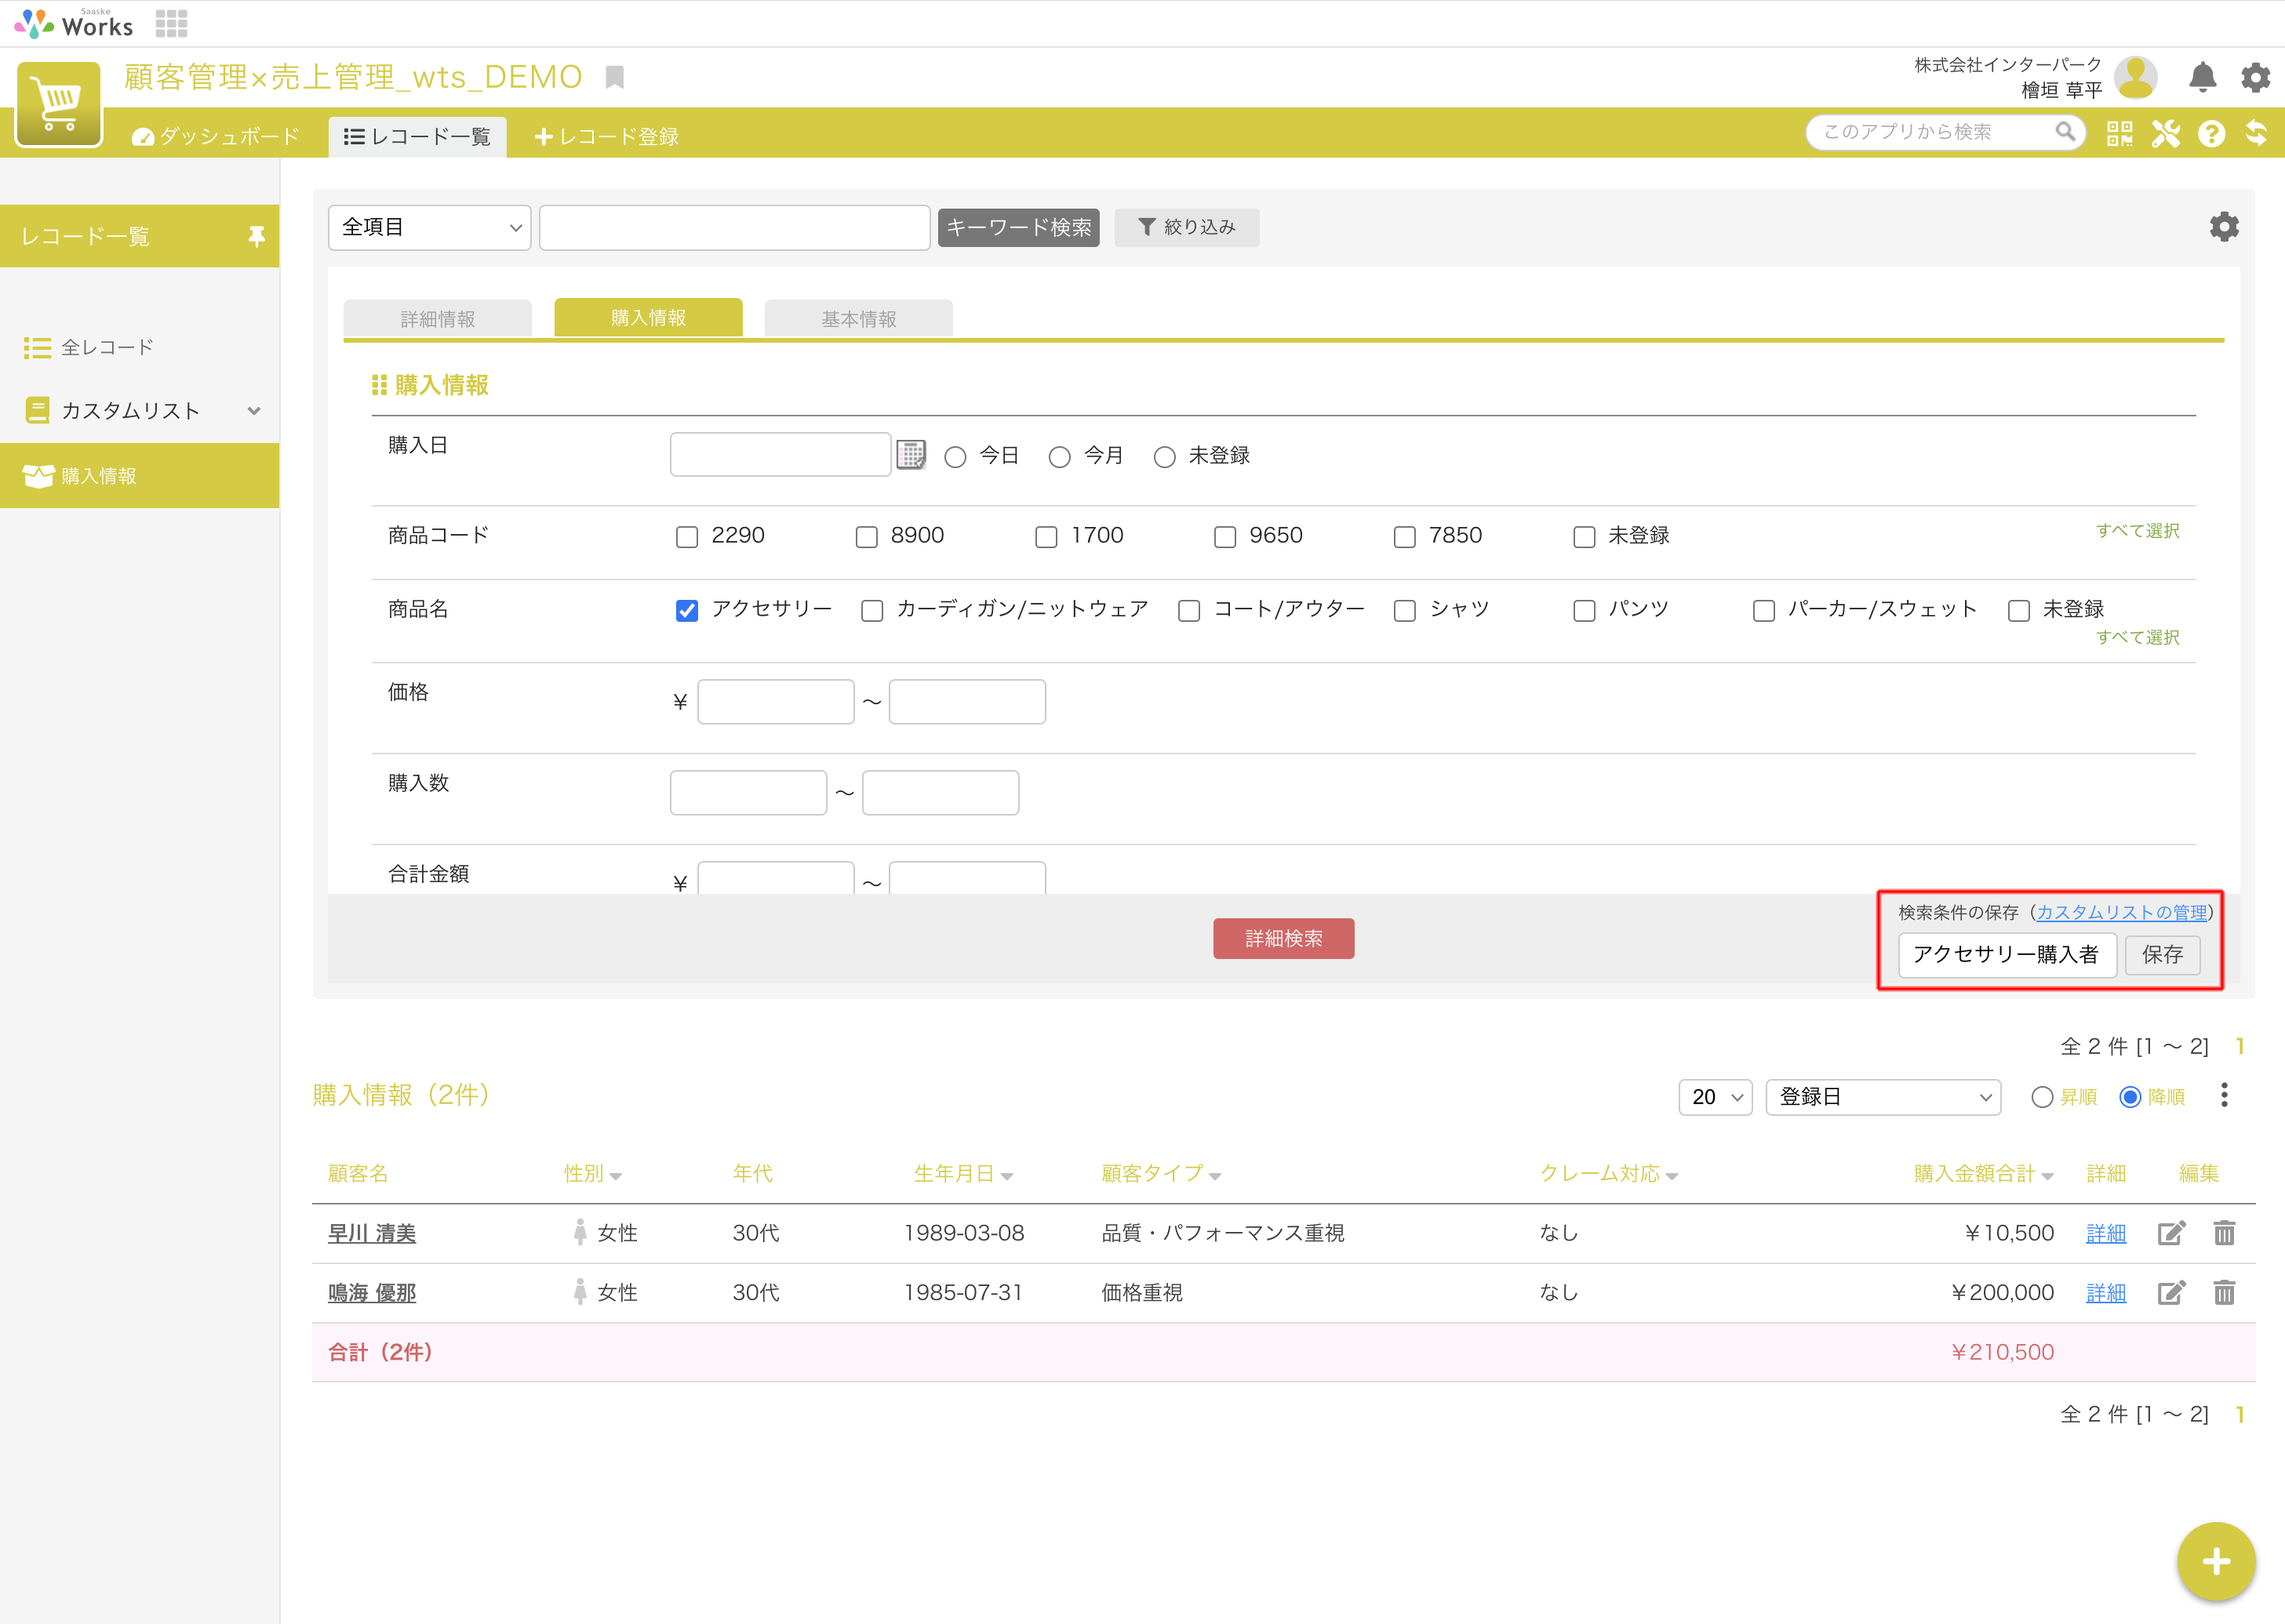
Task: Edit record for 早川 清美
Action: click(x=2171, y=1233)
